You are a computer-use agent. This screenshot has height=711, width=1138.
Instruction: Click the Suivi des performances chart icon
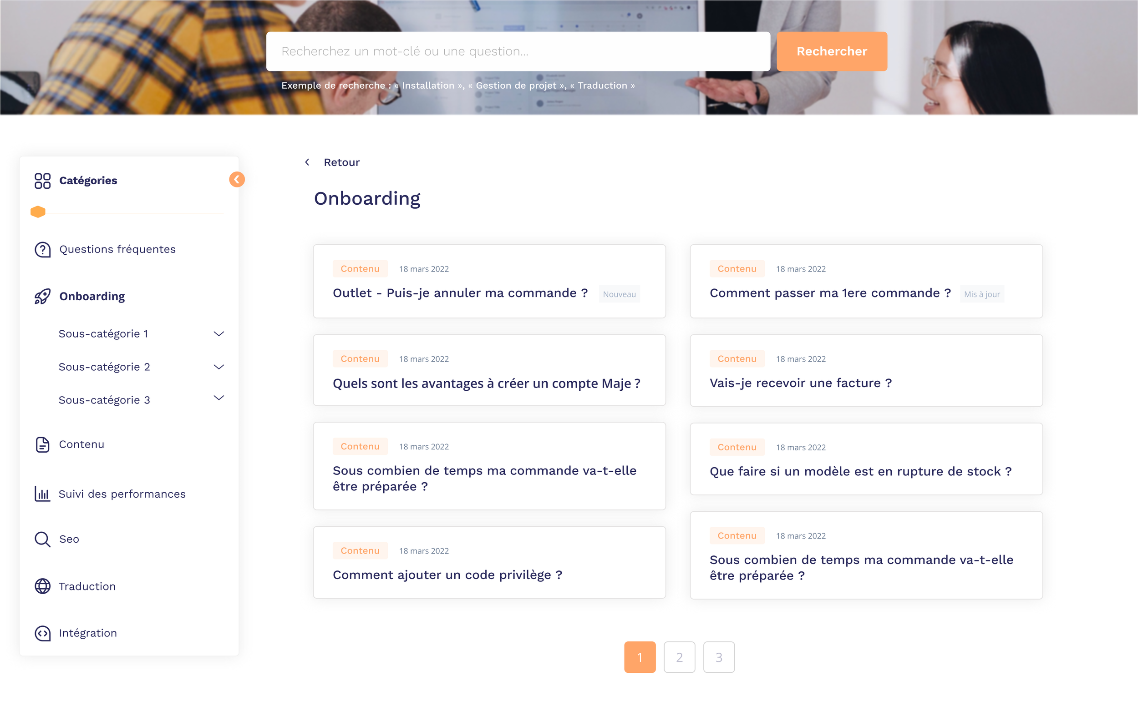[42, 494]
